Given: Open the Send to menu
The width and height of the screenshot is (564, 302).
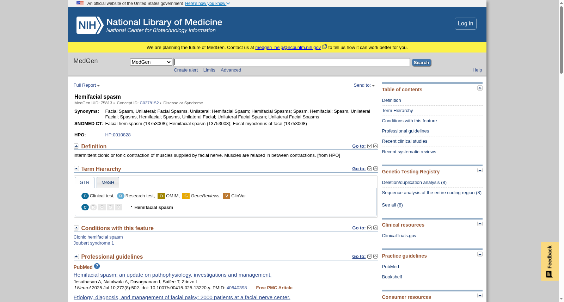Looking at the screenshot, I should (364, 85).
